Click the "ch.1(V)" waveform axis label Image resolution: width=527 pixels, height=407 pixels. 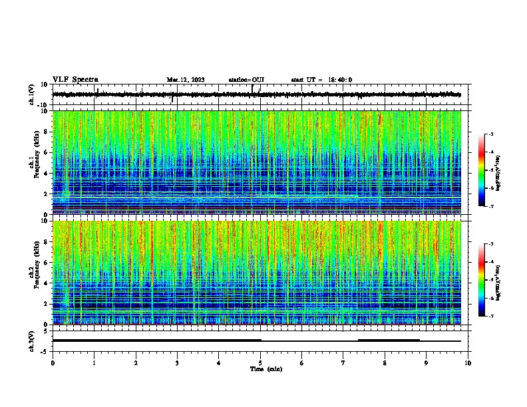tap(31, 94)
